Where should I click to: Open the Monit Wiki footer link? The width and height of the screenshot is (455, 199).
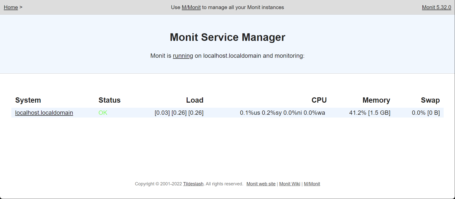290,184
